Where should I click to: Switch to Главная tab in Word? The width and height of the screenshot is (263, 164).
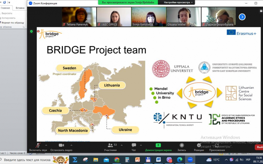click(5, 8)
